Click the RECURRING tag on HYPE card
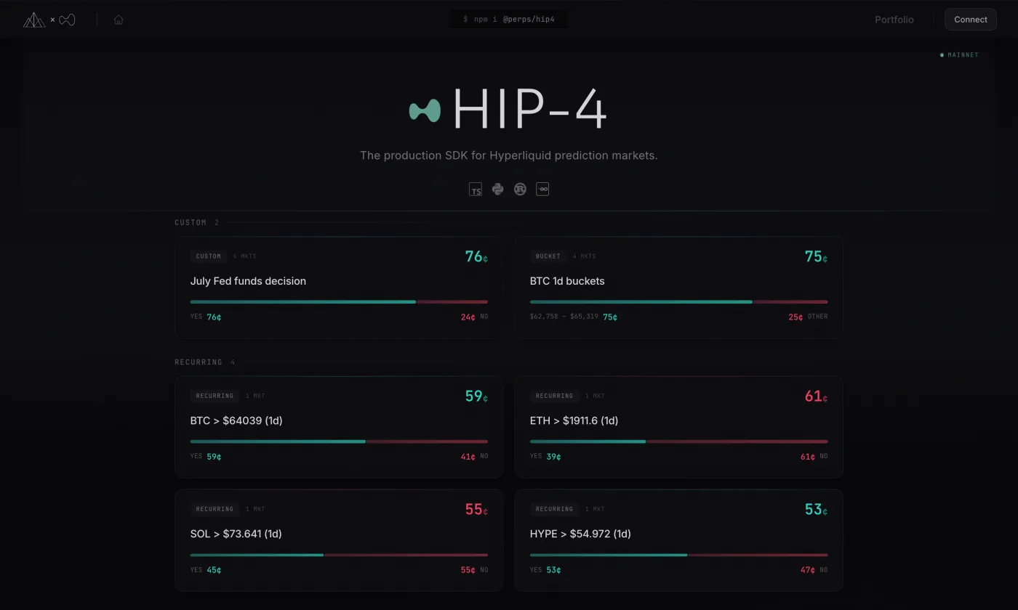 [554, 509]
